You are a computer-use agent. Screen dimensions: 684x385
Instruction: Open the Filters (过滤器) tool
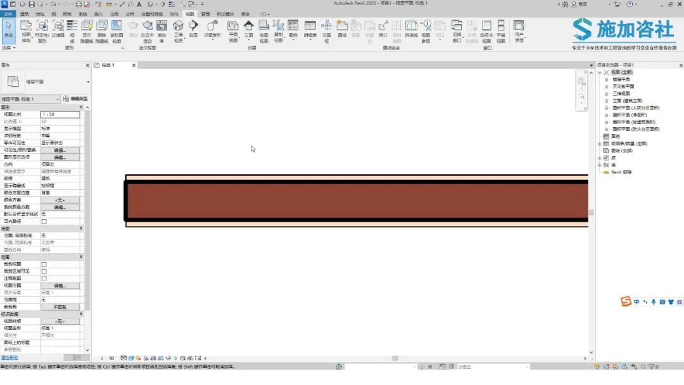point(58,29)
